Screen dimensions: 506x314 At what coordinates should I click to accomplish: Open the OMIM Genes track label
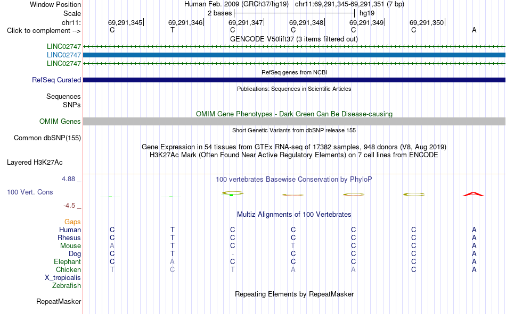point(60,122)
